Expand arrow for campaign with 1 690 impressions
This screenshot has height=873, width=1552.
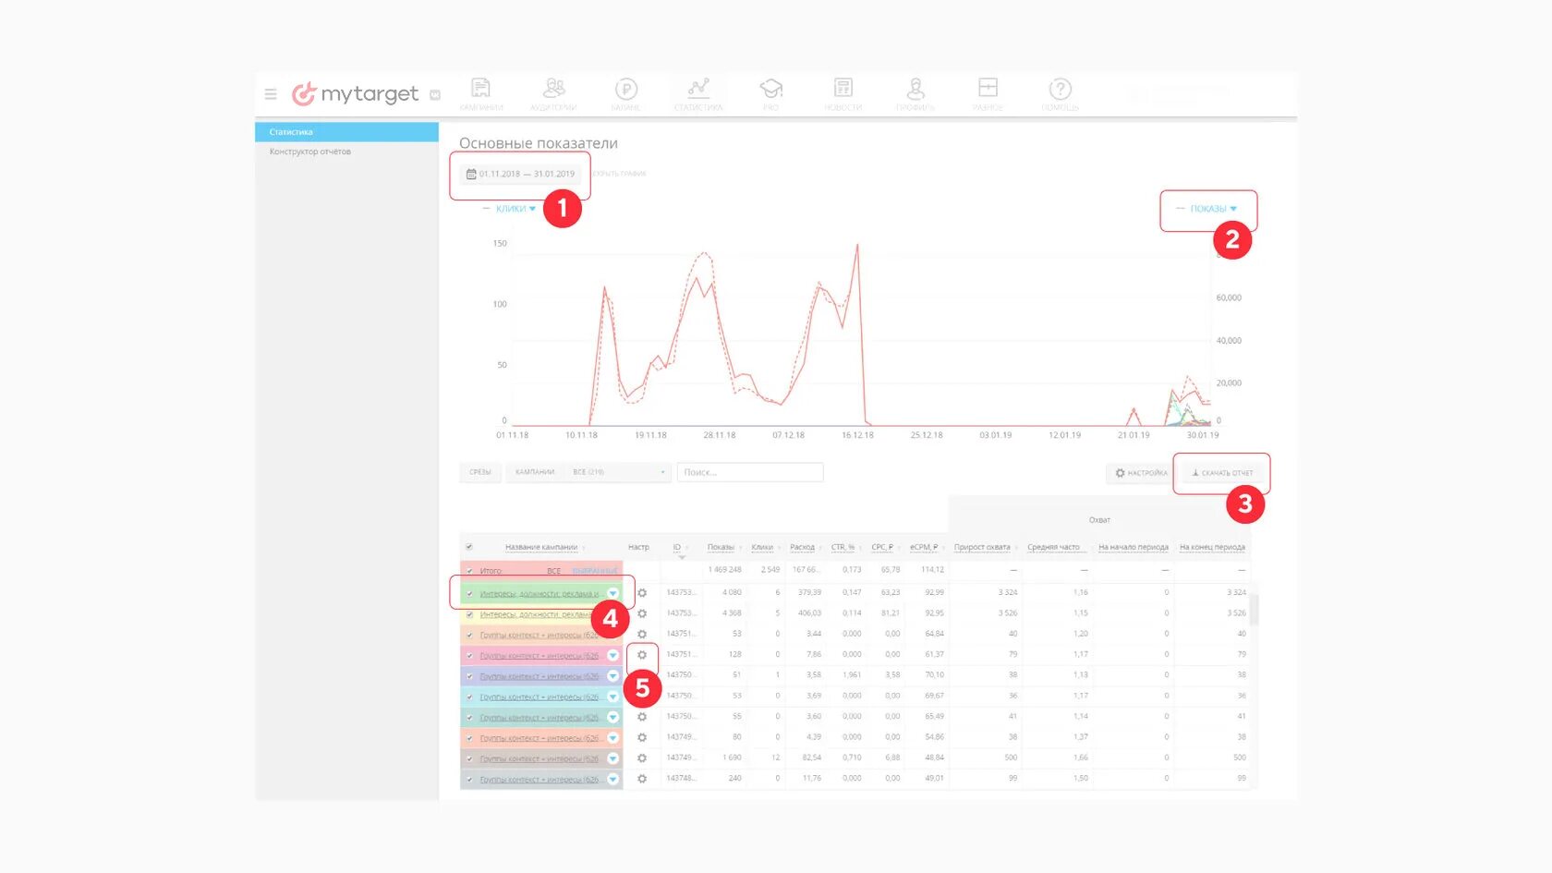612,759
